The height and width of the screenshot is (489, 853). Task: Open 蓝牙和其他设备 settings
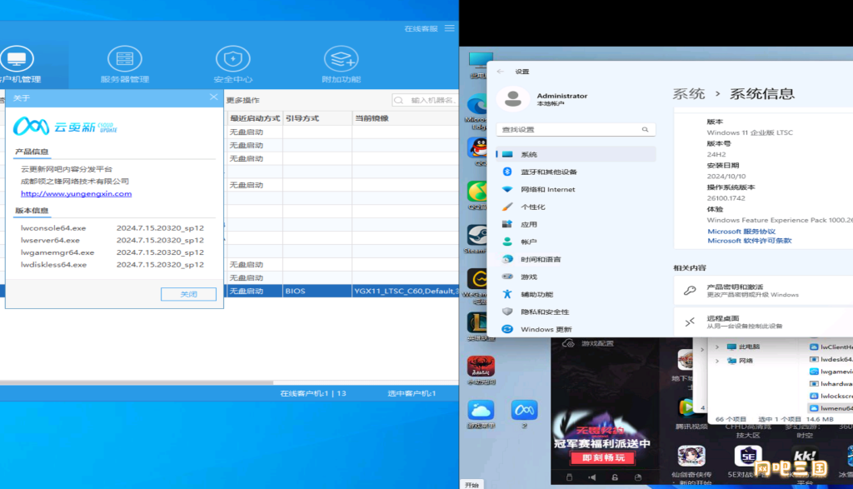tap(576, 172)
